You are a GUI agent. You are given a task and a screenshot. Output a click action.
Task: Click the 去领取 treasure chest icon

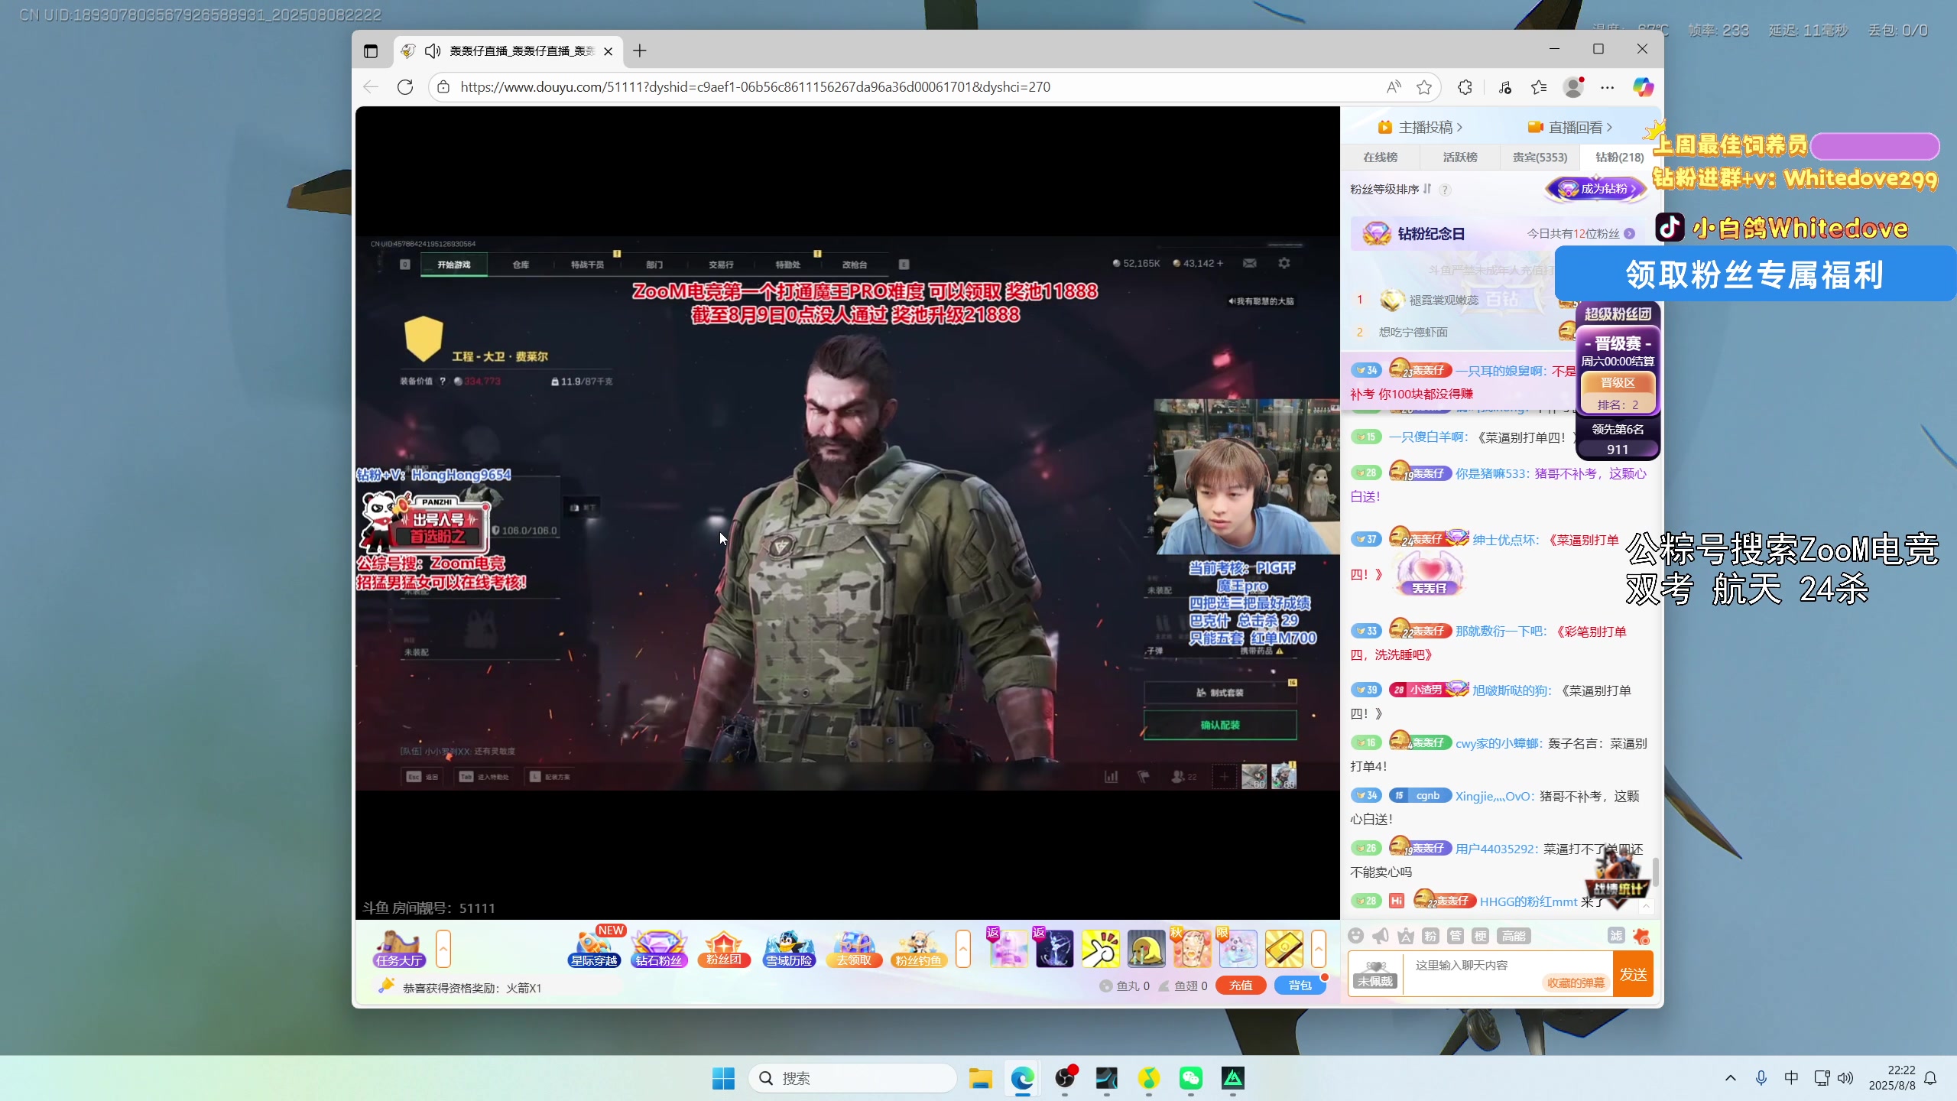[854, 949]
